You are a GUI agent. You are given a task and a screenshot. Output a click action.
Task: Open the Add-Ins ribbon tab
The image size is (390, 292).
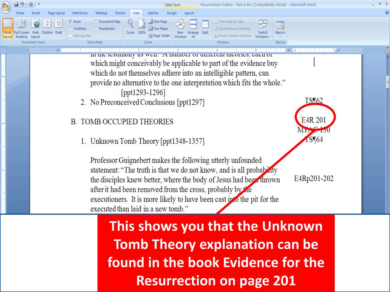pyautogui.click(x=153, y=13)
